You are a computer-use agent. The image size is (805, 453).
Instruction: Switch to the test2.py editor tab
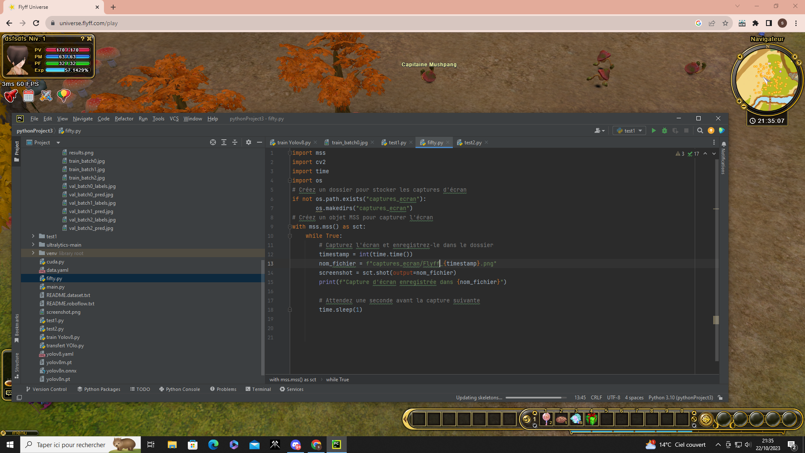pyautogui.click(x=473, y=143)
